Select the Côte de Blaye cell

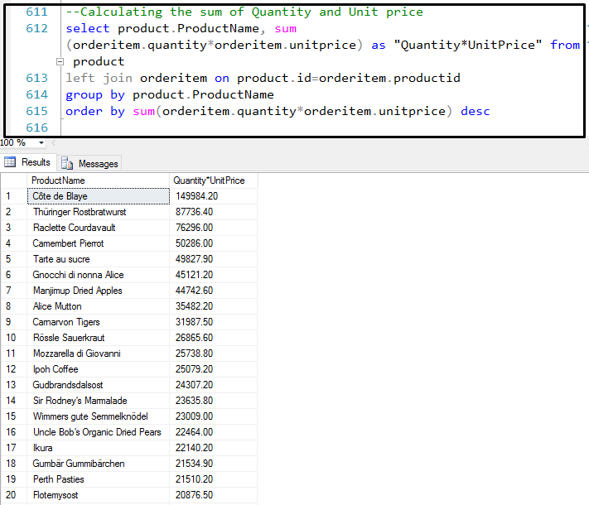coord(98,196)
